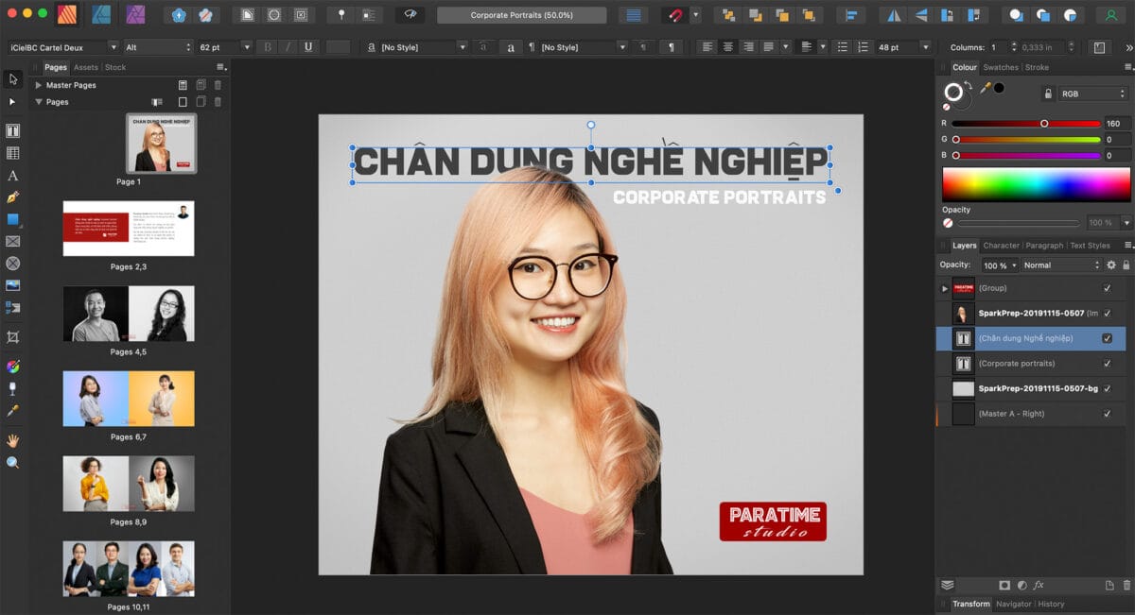Open the RGB colour model dropdown

[1093, 94]
